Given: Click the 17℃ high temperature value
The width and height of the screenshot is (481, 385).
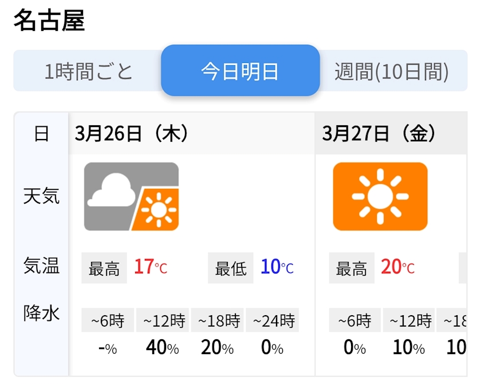Looking at the screenshot, I should pos(151,267).
